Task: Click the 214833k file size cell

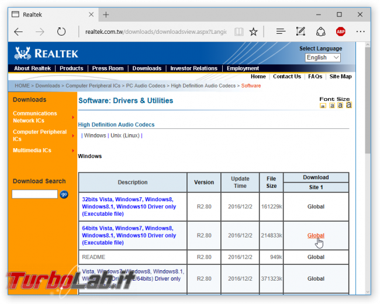Action: 271,236
